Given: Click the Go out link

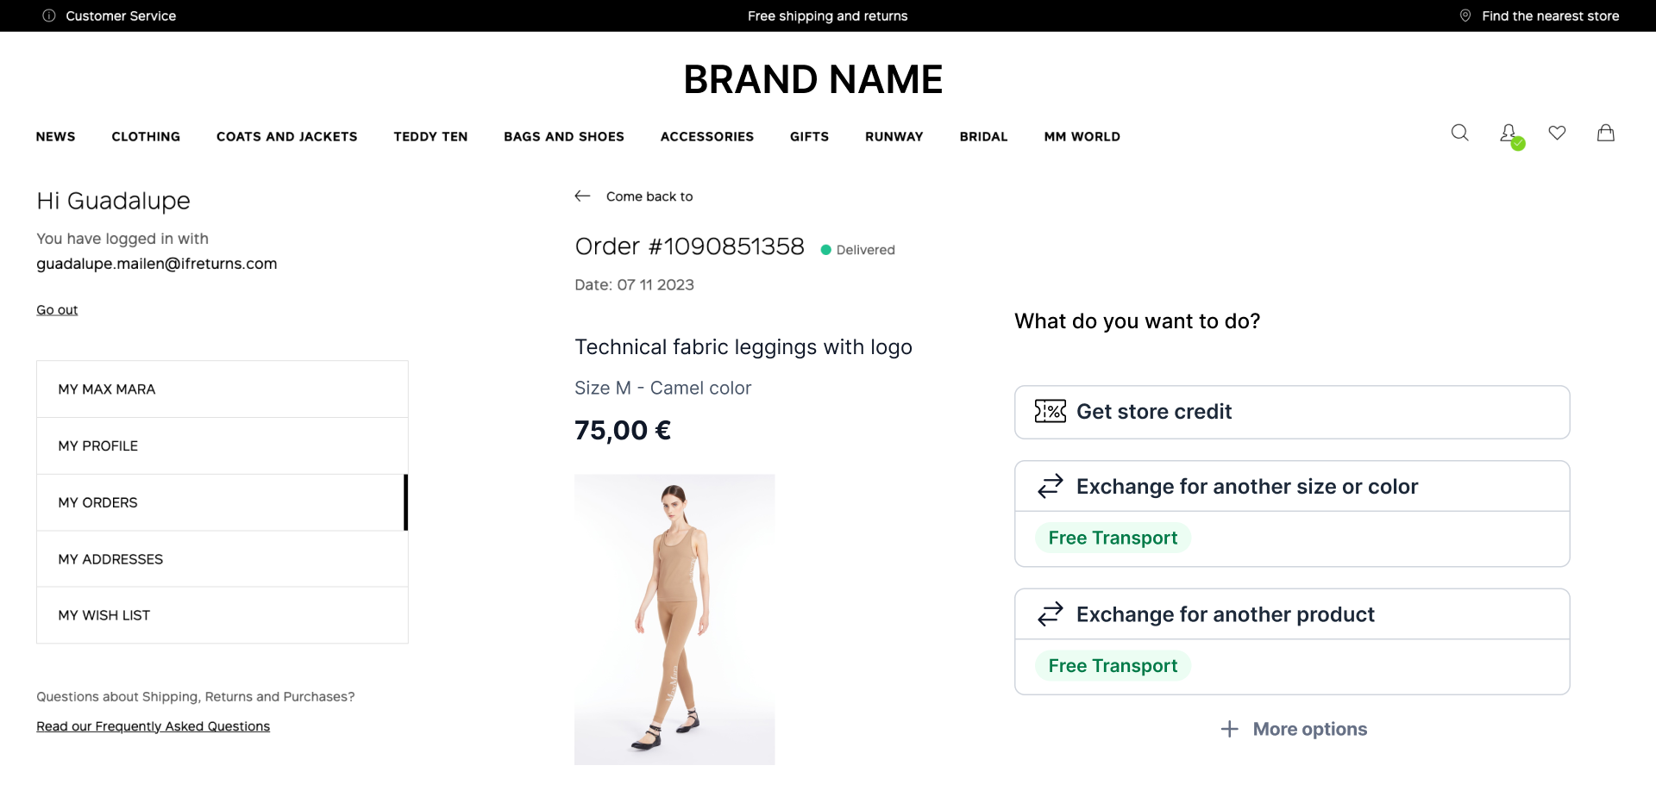Looking at the screenshot, I should 57,310.
